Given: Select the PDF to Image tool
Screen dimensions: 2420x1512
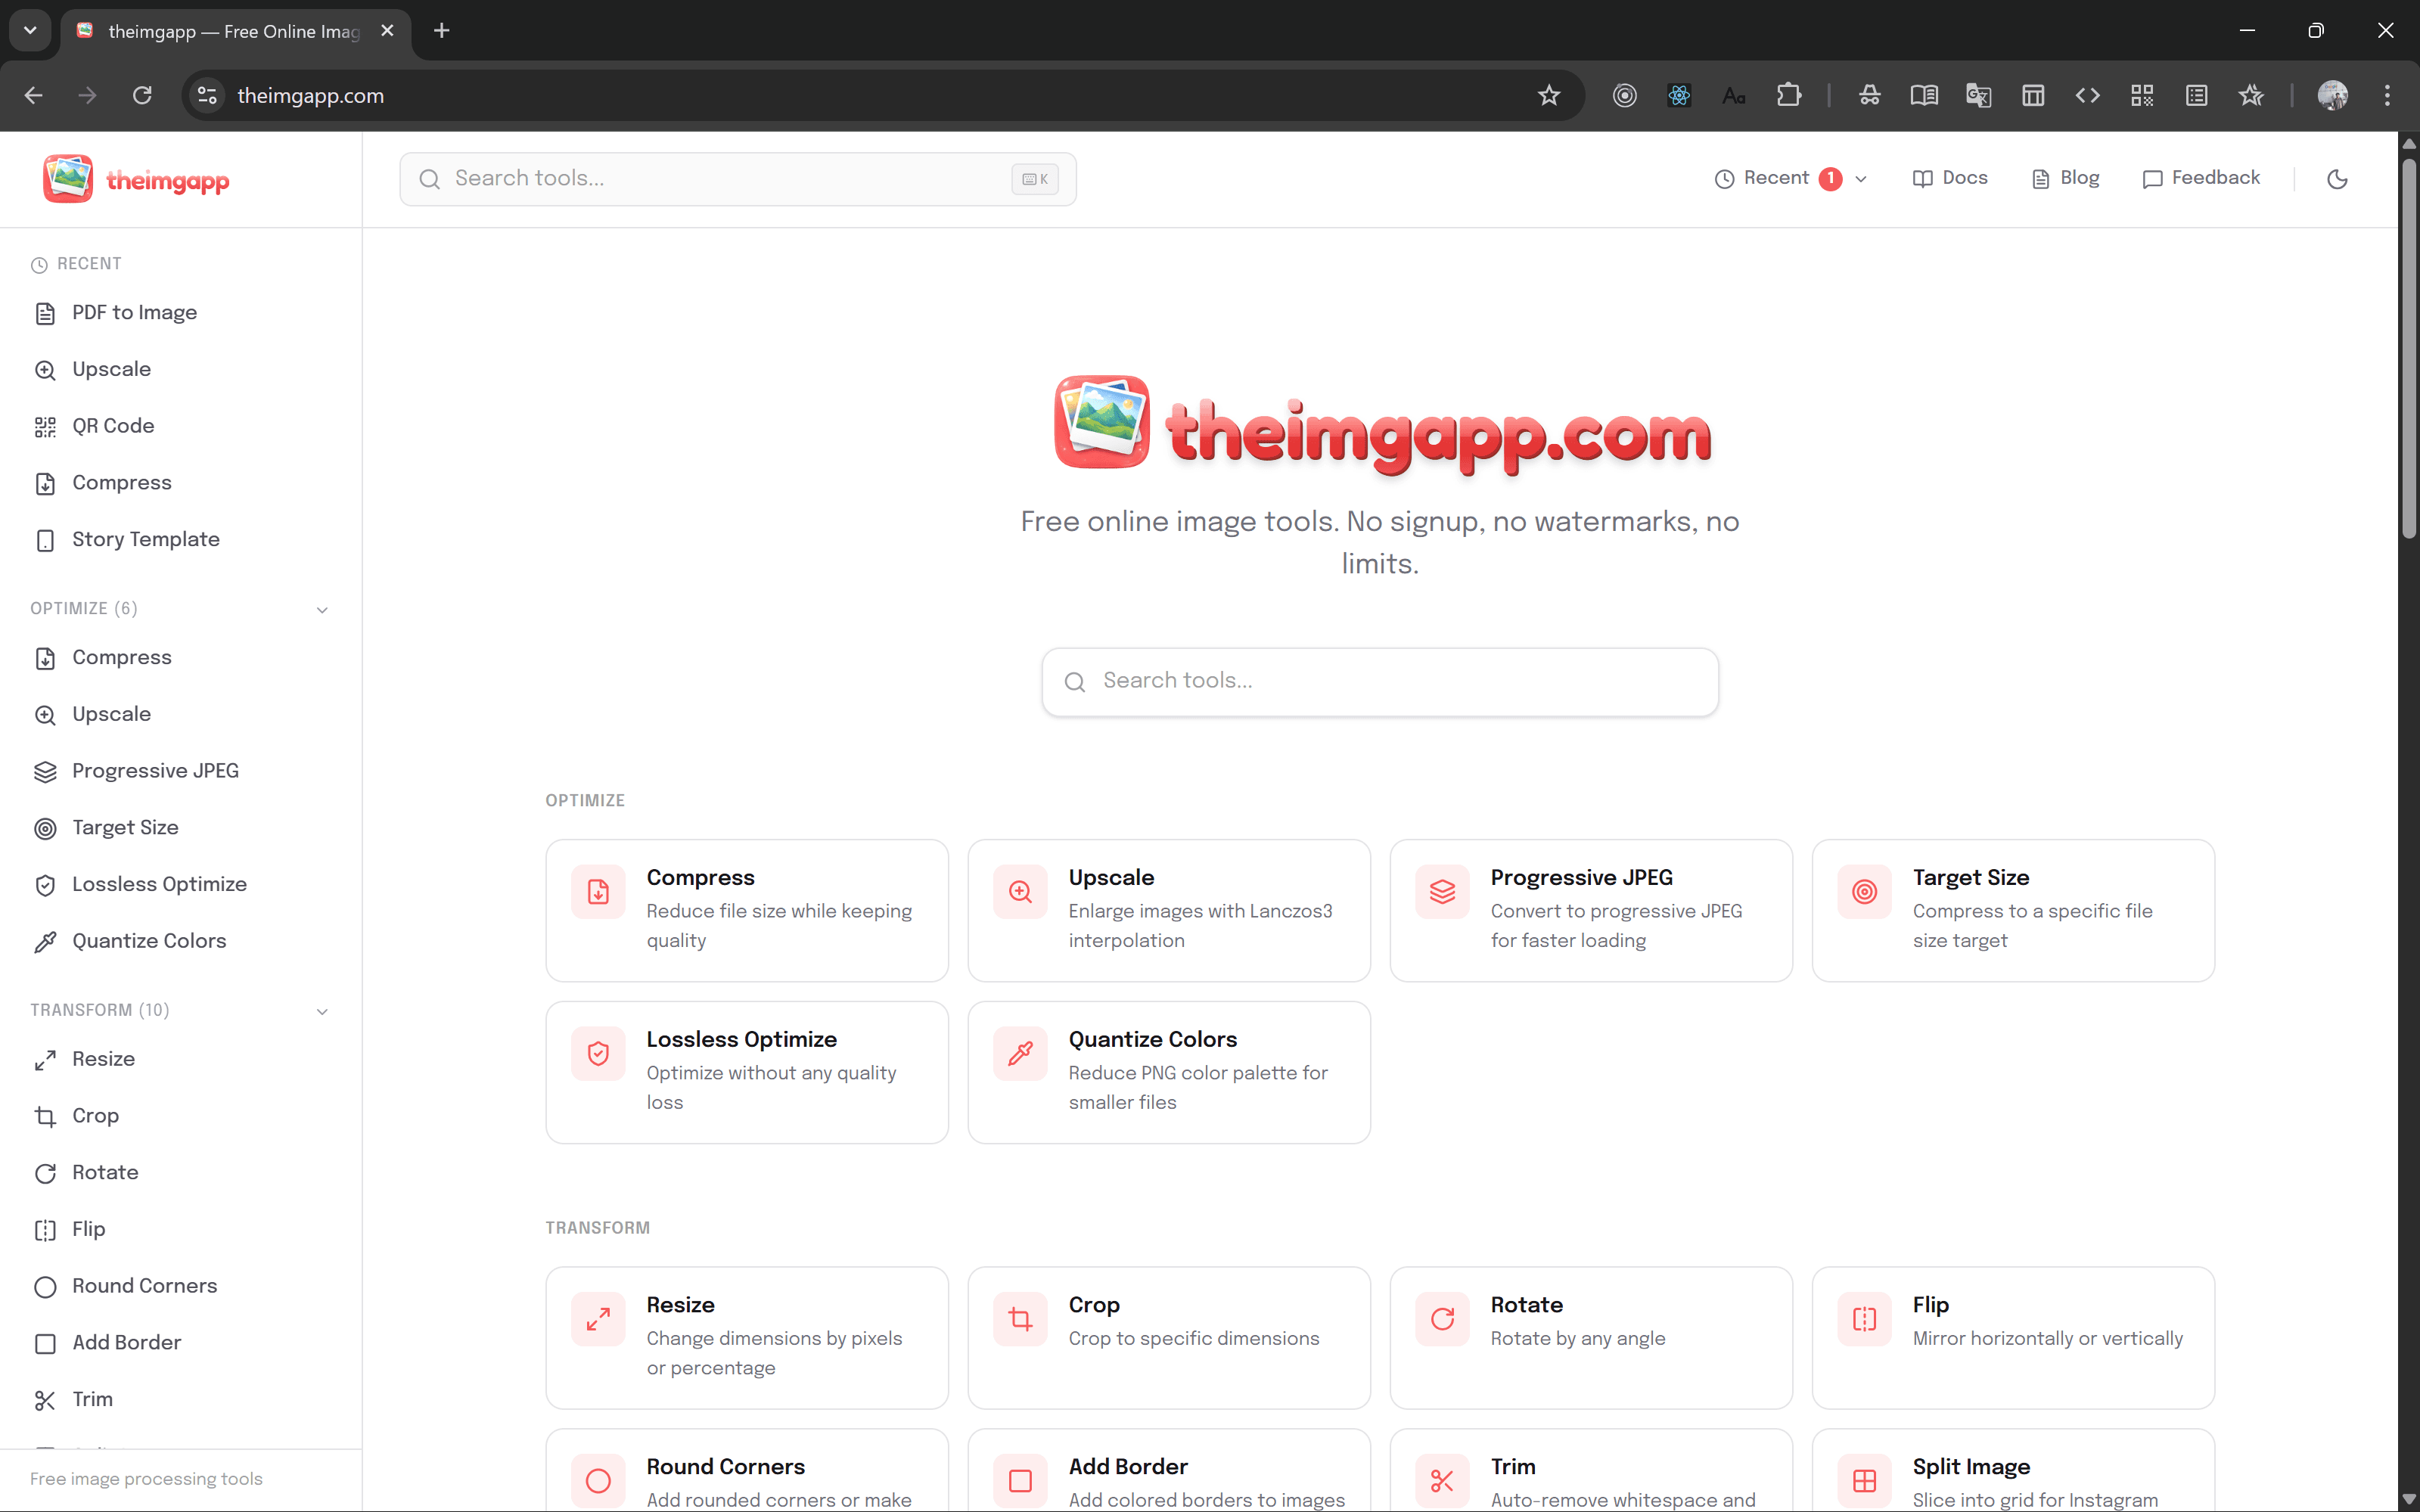Looking at the screenshot, I should (x=135, y=312).
